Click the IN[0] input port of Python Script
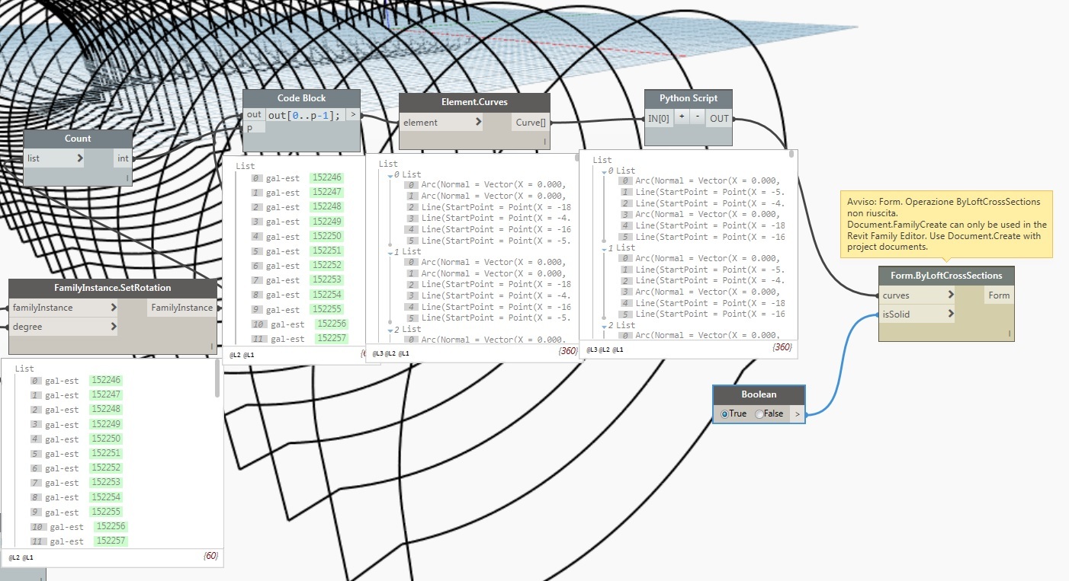 [660, 118]
